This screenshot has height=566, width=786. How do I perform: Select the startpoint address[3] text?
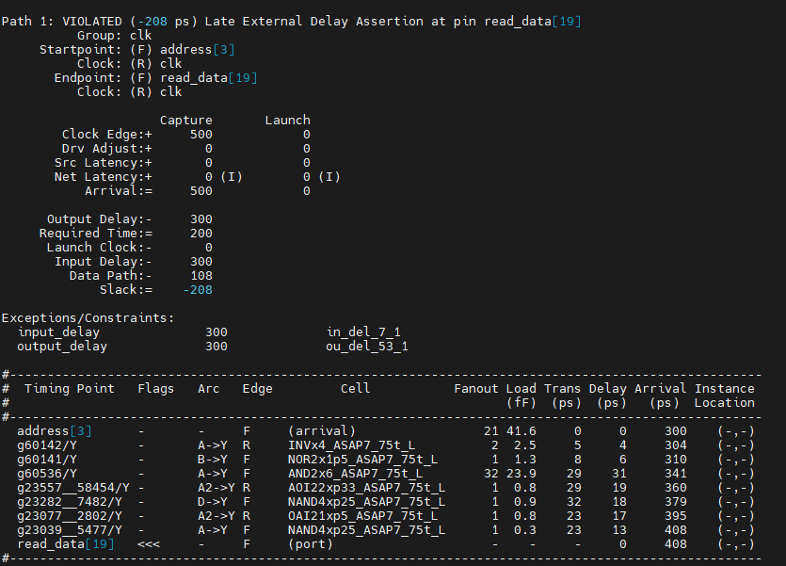pyautogui.click(x=198, y=50)
